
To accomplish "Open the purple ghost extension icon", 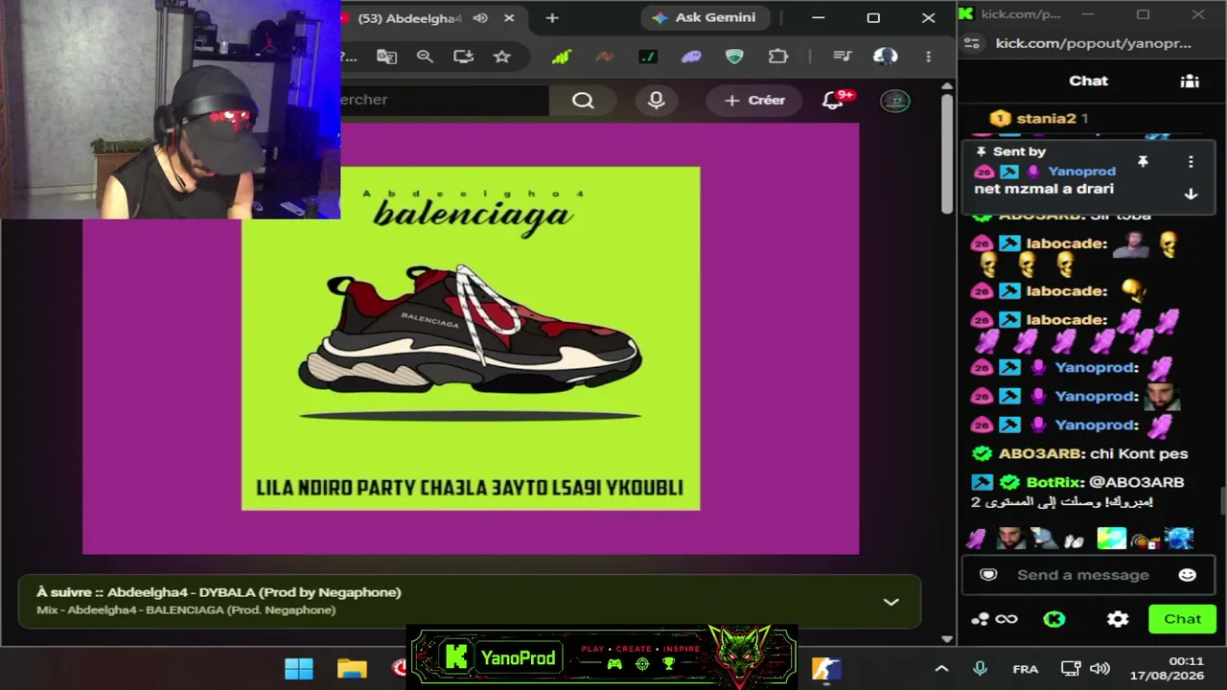I will 691,57.
